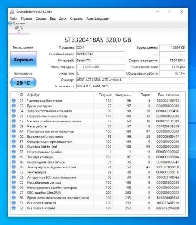
Task: Click status icon for B7 Спецификации производителя
Action: [x=14, y=141]
